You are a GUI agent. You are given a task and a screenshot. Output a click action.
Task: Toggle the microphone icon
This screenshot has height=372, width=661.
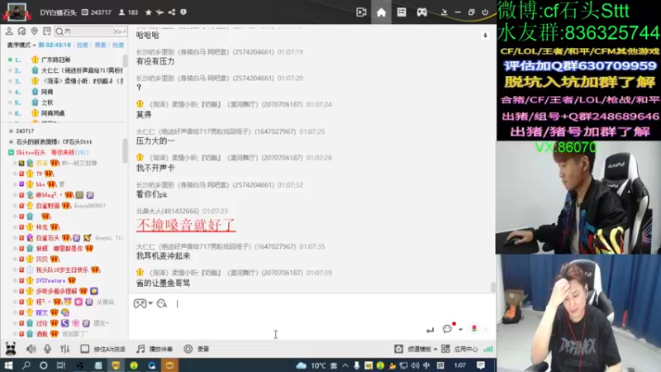(x=48, y=349)
